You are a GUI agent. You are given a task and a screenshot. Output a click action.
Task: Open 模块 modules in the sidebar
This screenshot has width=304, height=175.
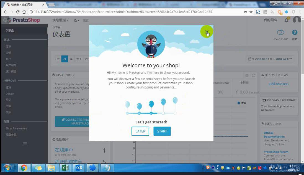click(x=8, y=88)
